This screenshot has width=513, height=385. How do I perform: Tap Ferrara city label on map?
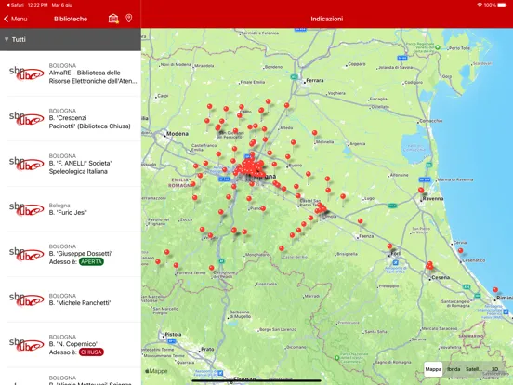314,80
